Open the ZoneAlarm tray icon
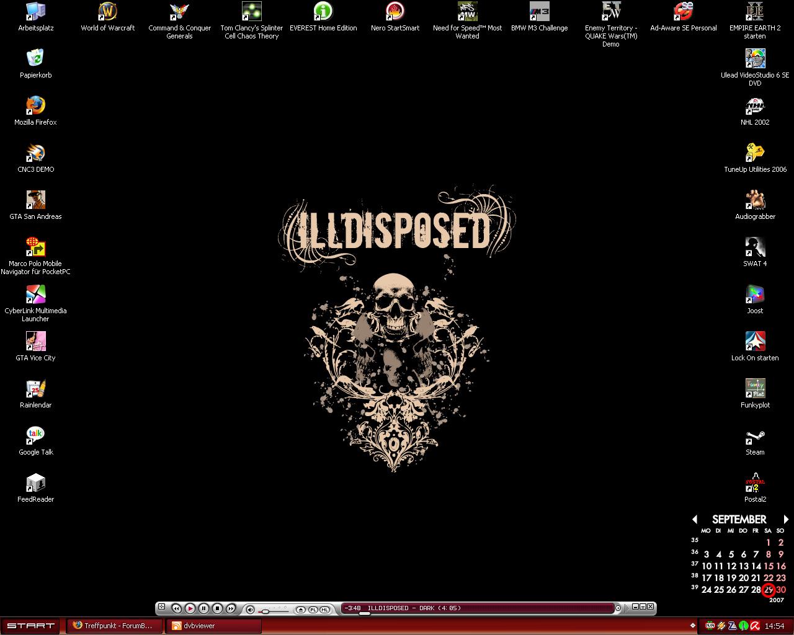Image resolution: width=794 pixels, height=635 pixels. pos(733,626)
